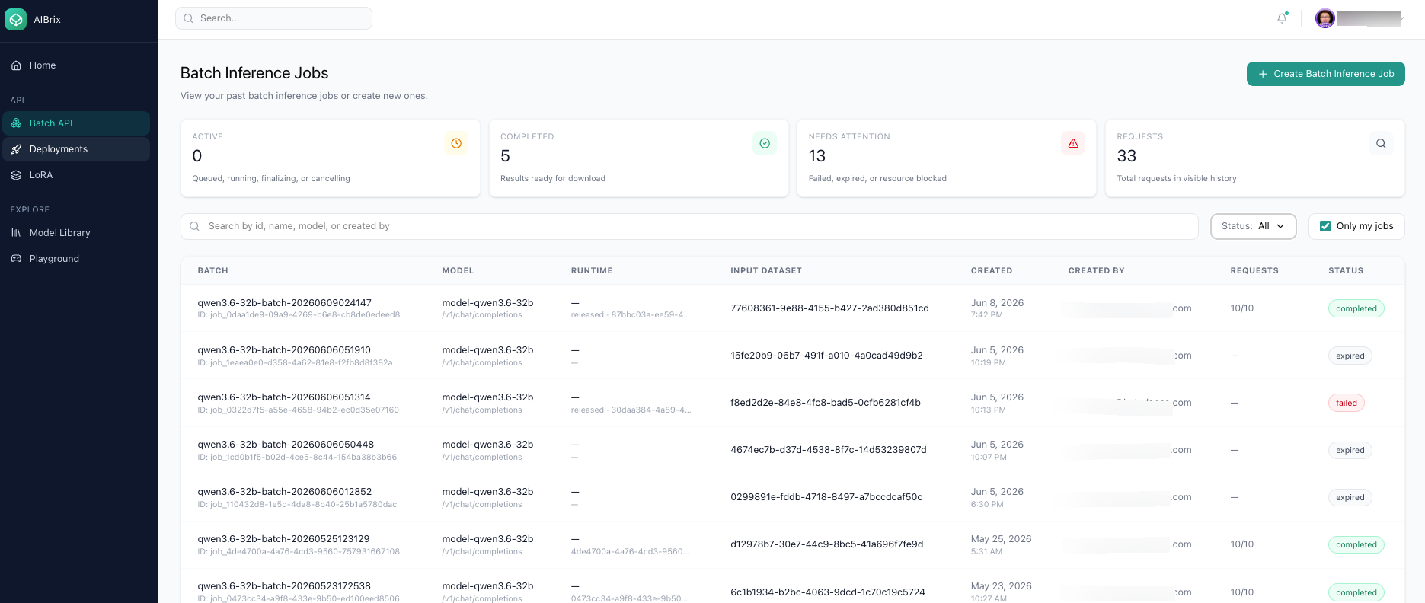
Task: Click the Active card clock icon
Action: coord(456,143)
